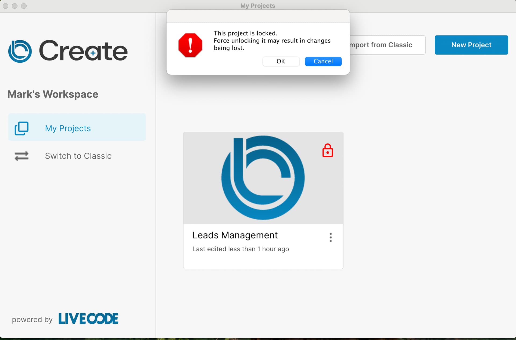Start a New Project
Image resolution: width=516 pixels, height=340 pixels.
[471, 45]
